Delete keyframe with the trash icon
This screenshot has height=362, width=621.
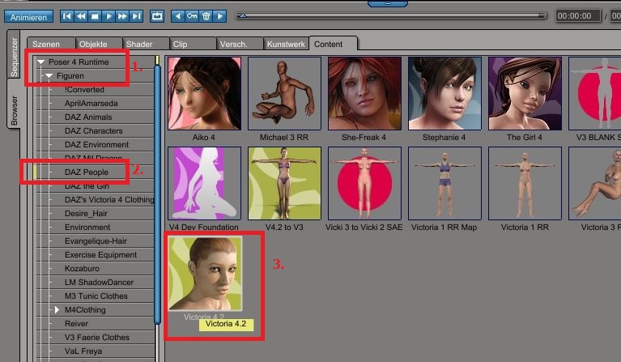(x=206, y=16)
